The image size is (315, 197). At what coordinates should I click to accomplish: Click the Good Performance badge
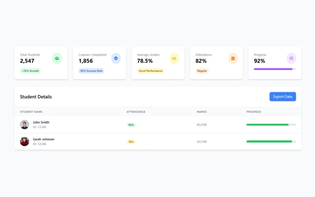click(150, 71)
